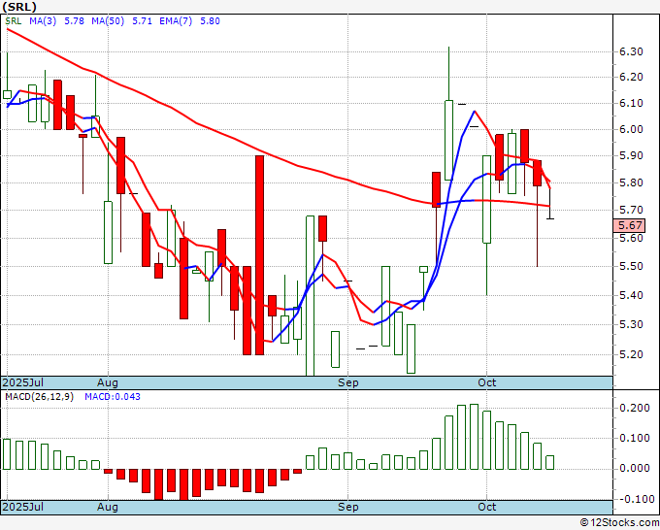Click the MACD:0.043 value label

pos(113,397)
